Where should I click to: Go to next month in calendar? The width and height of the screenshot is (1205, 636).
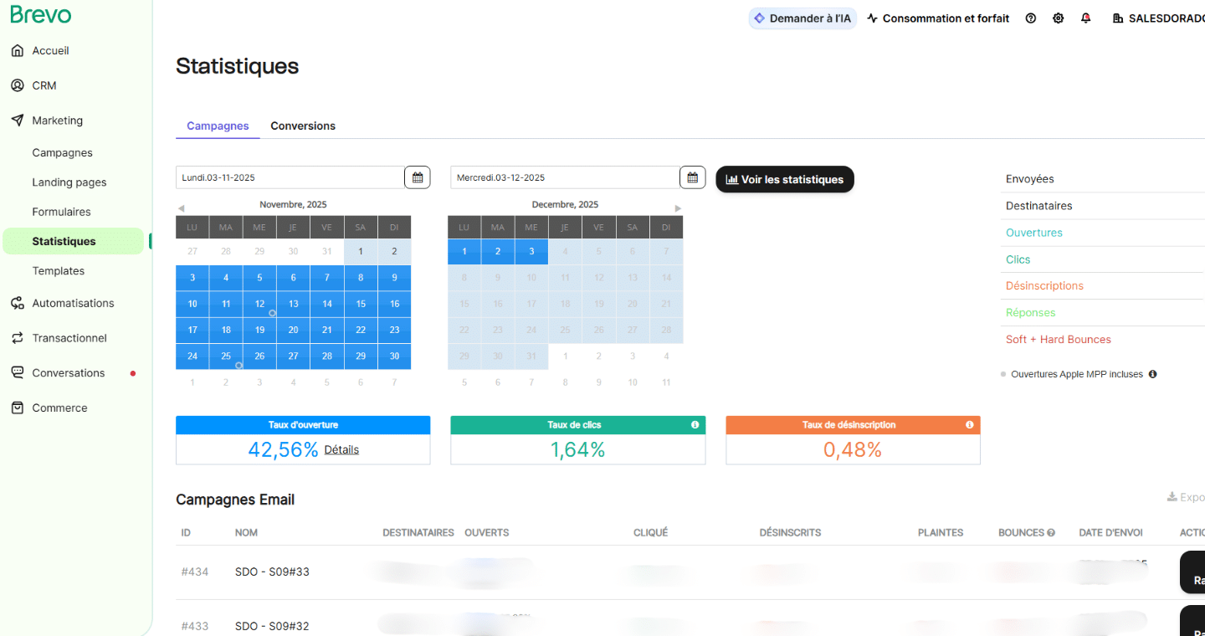[x=678, y=208]
